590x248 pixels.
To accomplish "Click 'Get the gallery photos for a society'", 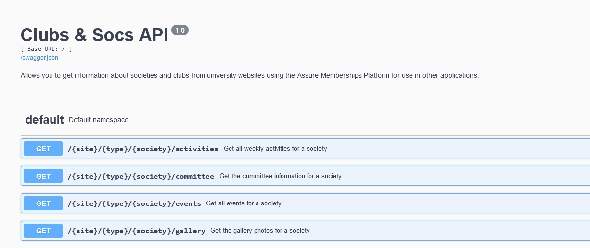I will tap(260, 231).
